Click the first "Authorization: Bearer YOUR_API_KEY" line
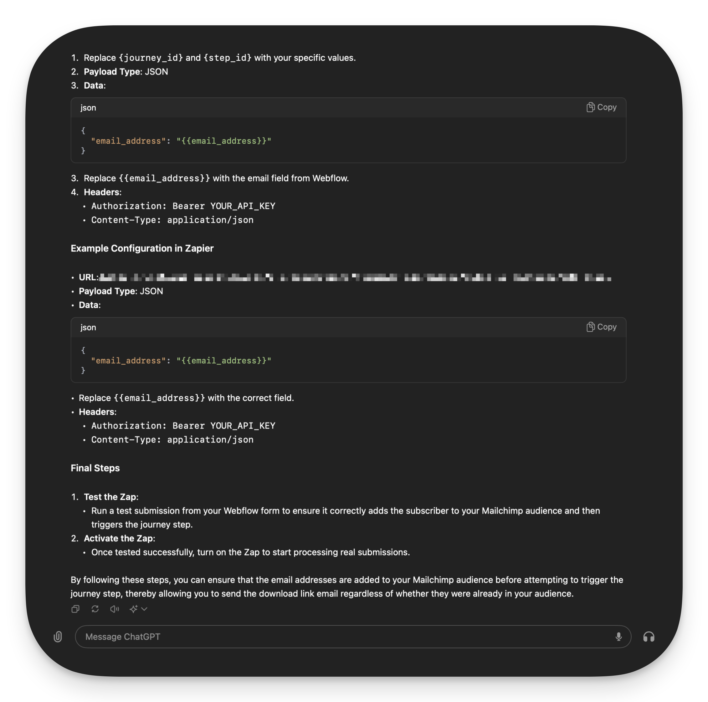 (x=183, y=206)
